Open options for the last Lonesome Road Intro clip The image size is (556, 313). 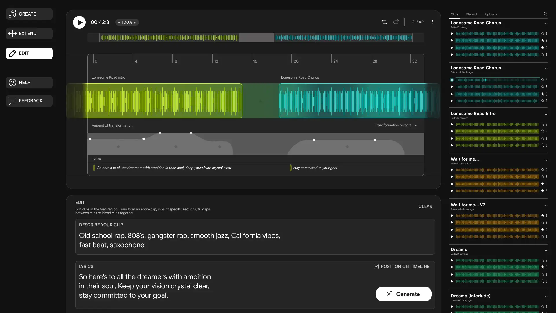point(546,145)
